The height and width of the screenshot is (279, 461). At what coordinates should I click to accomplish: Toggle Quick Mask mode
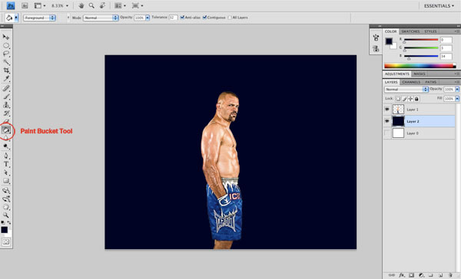[x=6, y=242]
